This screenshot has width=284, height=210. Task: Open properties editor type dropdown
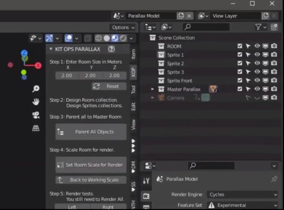pos(150,166)
